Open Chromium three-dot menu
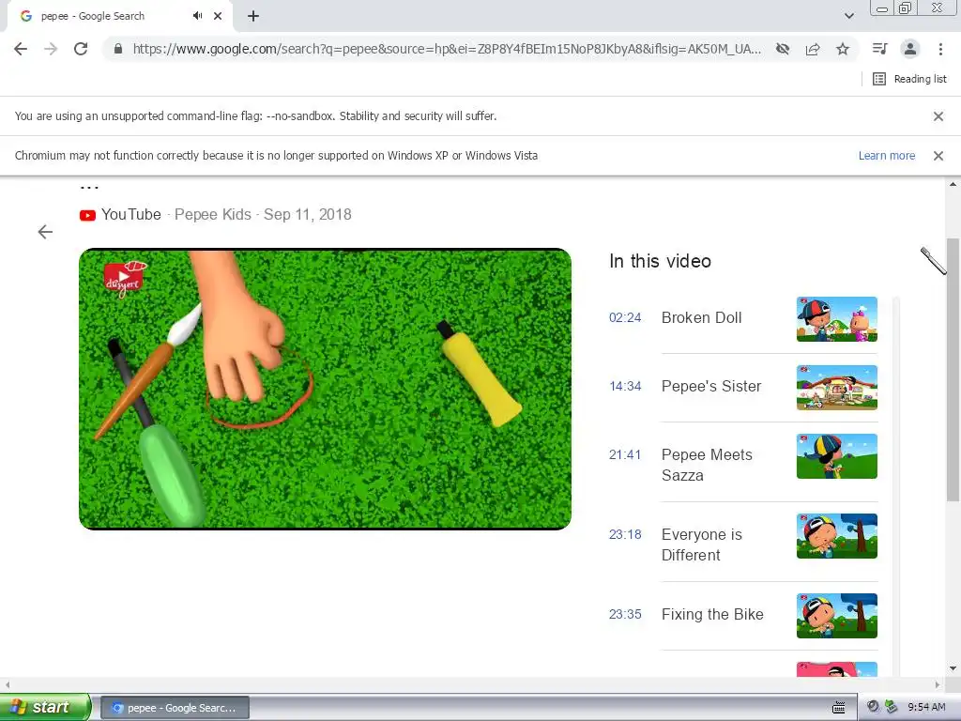 940,49
